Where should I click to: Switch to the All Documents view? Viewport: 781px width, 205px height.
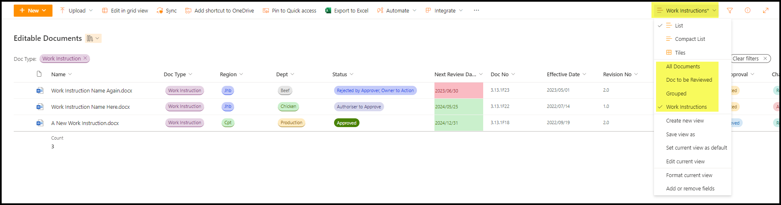(683, 66)
